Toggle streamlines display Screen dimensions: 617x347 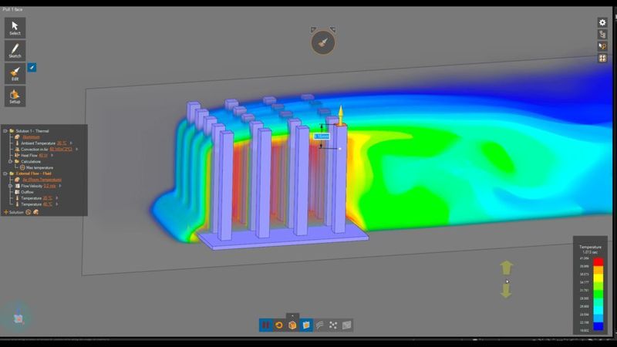coord(319,325)
